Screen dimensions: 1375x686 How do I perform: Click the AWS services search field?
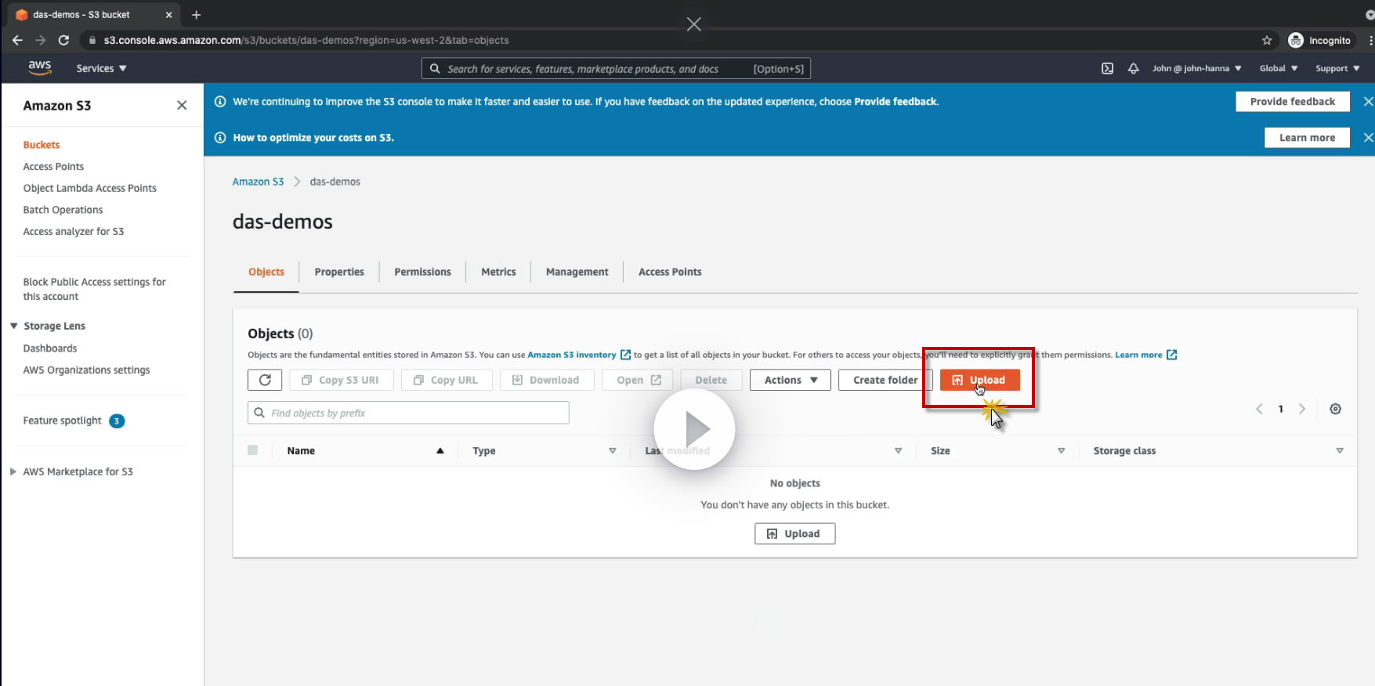click(616, 69)
